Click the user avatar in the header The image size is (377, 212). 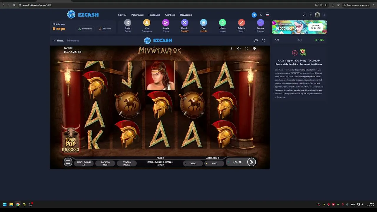coord(317,15)
